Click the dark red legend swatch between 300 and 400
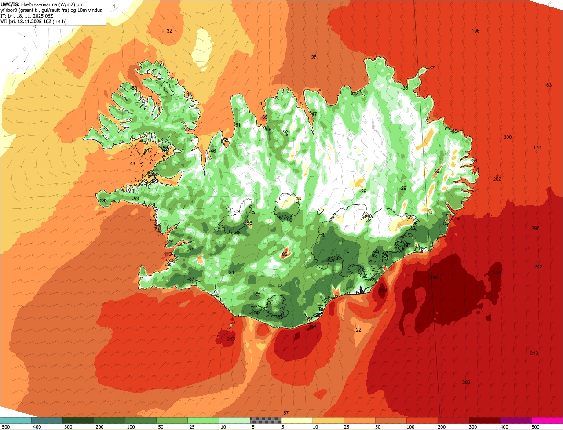Screen dimensions: 563x430 (x=485, y=421)
